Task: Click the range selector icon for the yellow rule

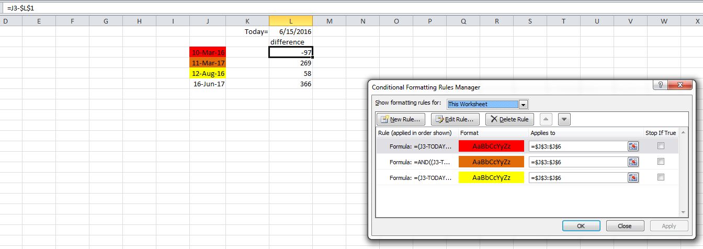Action: coord(633,178)
